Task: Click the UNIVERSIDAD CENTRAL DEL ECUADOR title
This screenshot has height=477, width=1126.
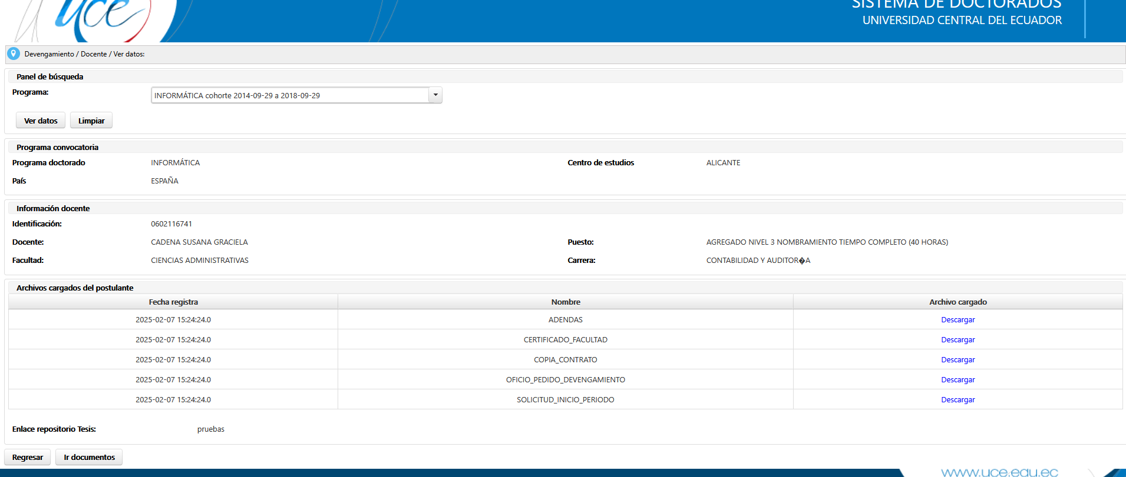Action: click(x=962, y=21)
